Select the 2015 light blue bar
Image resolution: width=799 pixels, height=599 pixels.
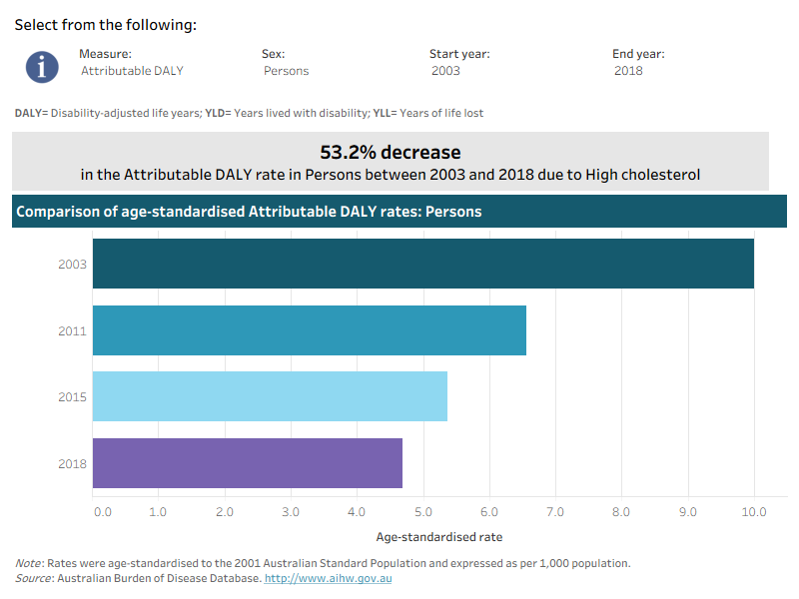(270, 396)
